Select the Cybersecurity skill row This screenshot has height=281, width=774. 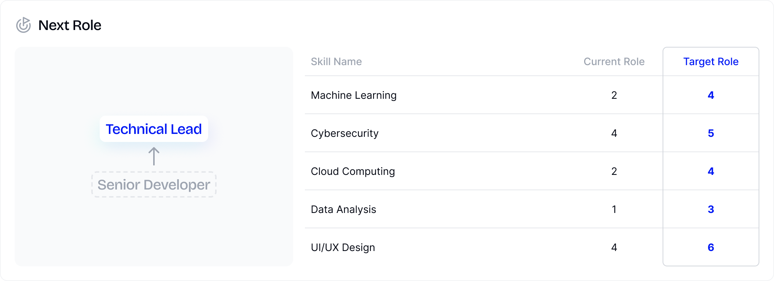[x=532, y=133]
